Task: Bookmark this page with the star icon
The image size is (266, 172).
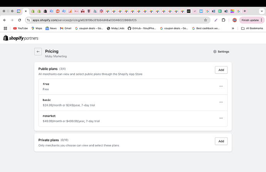Action: (205, 20)
